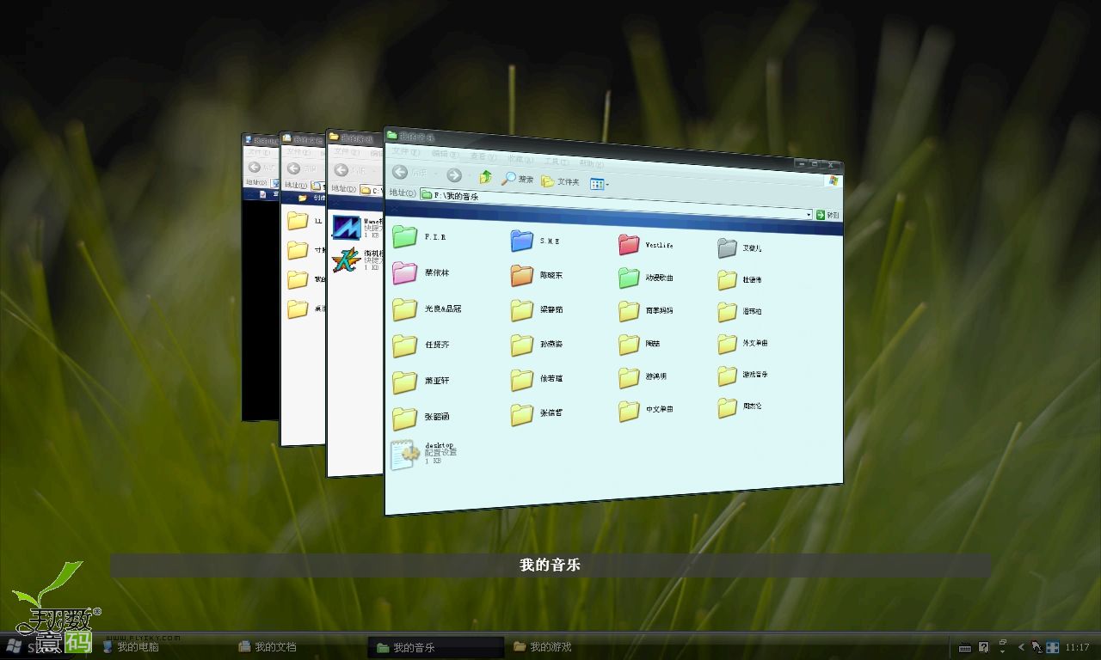Image resolution: width=1101 pixels, height=660 pixels.
Task: Click the clock showing 11:17
Action: 1077,647
